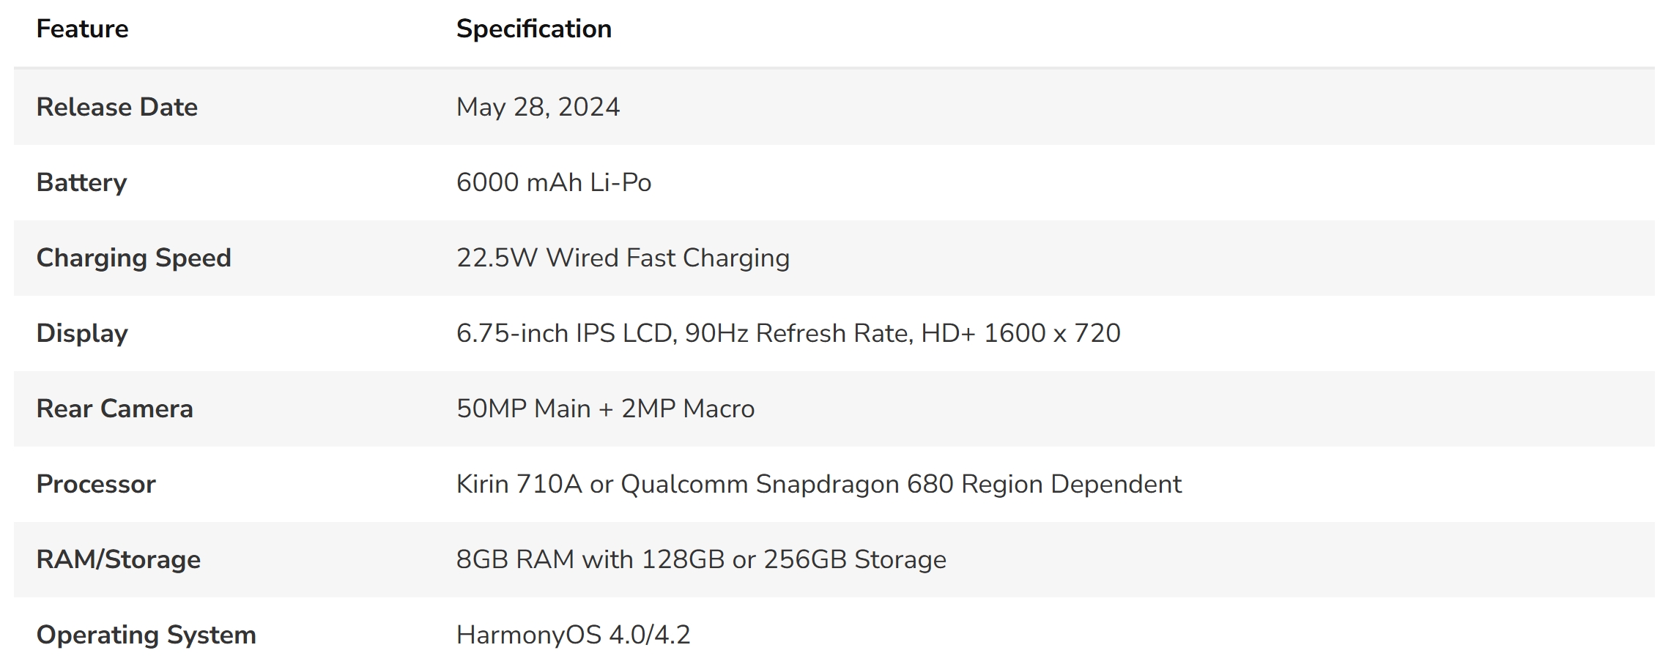This screenshot has height=664, width=1671.
Task: Select the Rear Camera label
Action: 114,409
